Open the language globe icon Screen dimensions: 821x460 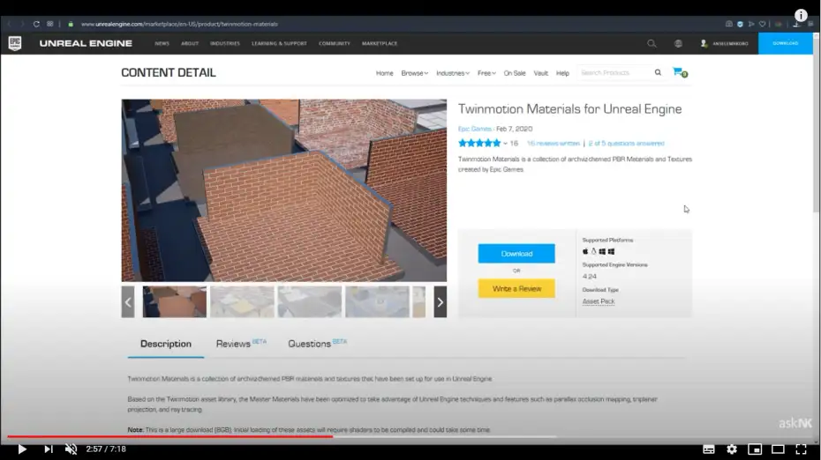click(678, 43)
